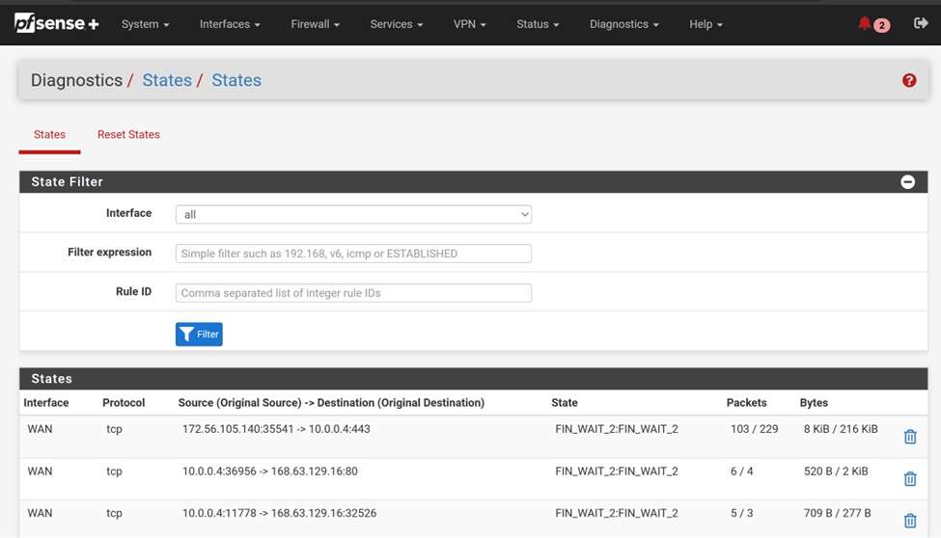Image resolution: width=941 pixels, height=538 pixels.
Task: Delete the state for 172.56.105.140:35541
Action: 910,437
